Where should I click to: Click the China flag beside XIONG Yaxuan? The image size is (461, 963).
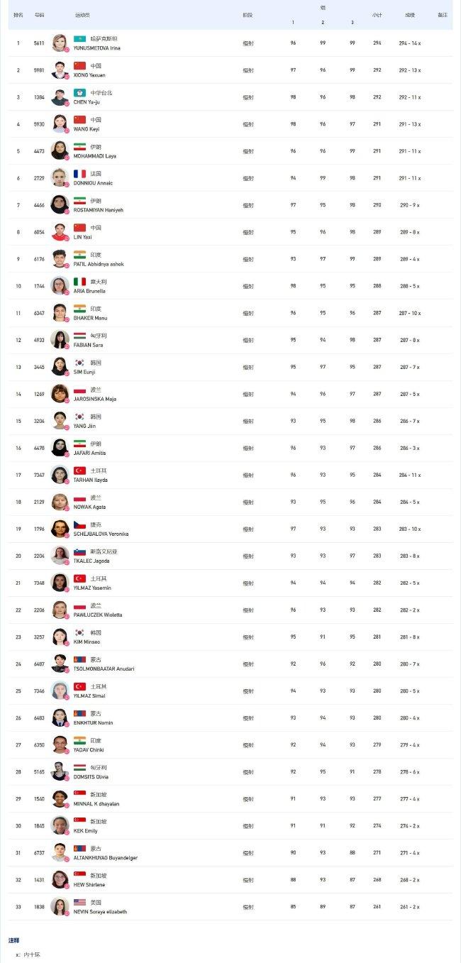click(79, 66)
